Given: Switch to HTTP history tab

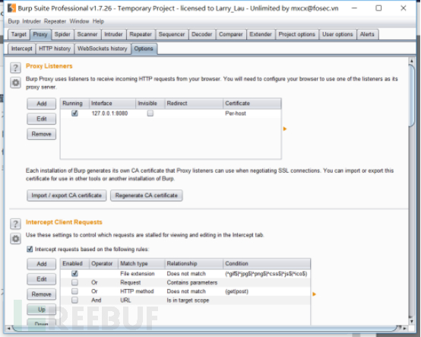Looking at the screenshot, I should [55, 49].
